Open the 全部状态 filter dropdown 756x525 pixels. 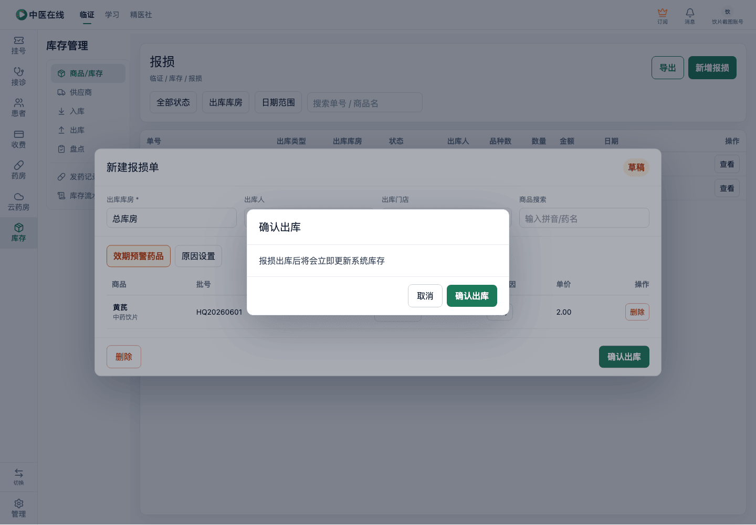pyautogui.click(x=173, y=102)
